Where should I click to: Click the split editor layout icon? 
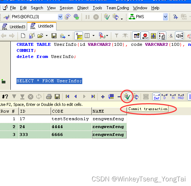click(x=87, y=36)
